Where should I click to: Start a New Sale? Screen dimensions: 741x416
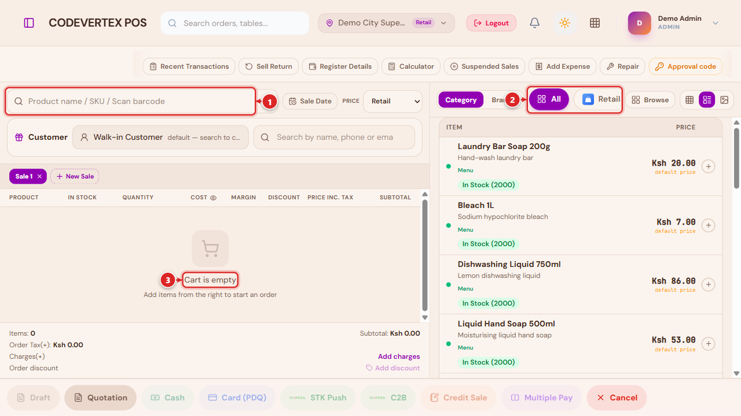point(75,176)
